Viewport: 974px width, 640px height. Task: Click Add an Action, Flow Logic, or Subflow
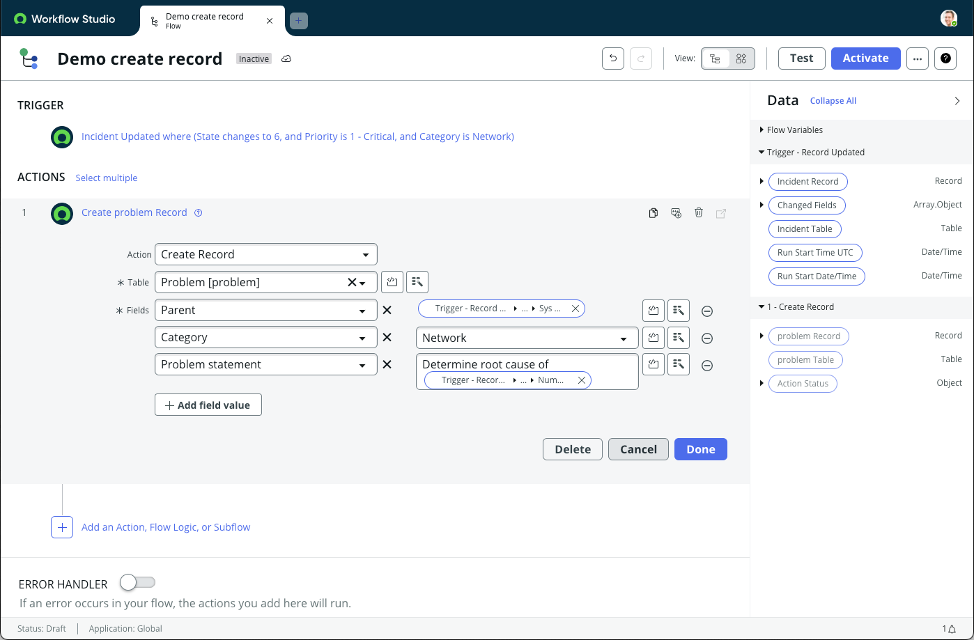pyautogui.click(x=166, y=527)
